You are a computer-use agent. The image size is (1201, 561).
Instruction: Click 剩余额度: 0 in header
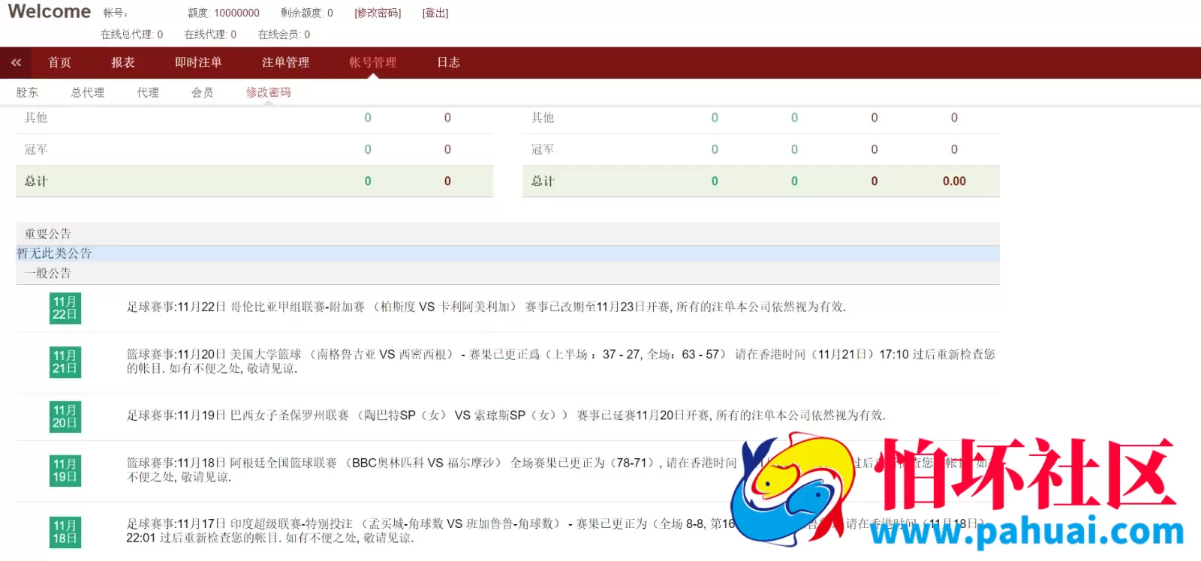pos(307,13)
